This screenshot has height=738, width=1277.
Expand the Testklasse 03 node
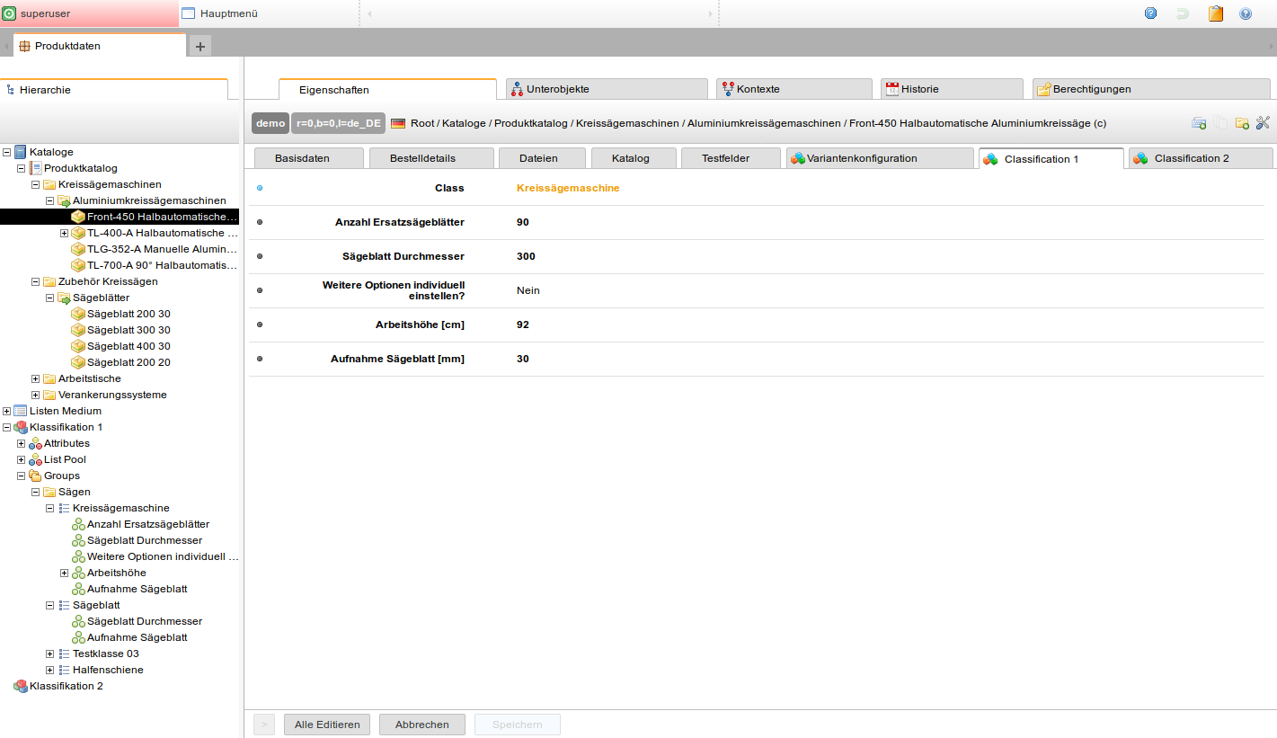pos(50,654)
